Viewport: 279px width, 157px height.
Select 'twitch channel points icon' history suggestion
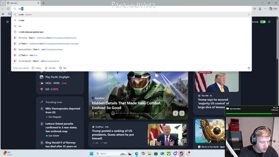131,32
